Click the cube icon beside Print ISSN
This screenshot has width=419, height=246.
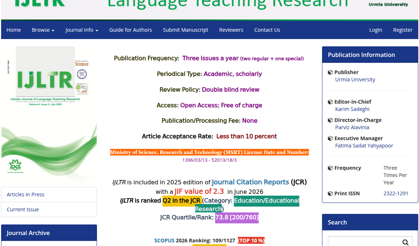[330, 193]
